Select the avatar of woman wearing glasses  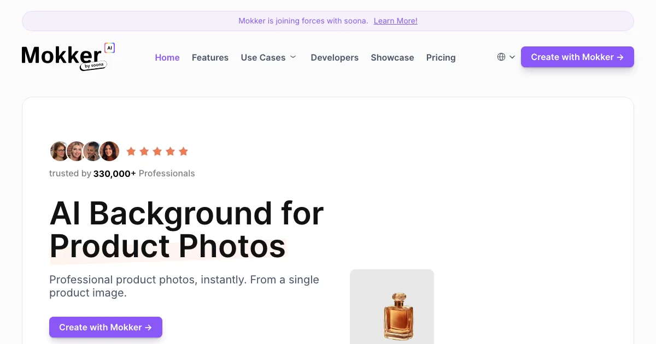[60, 151]
